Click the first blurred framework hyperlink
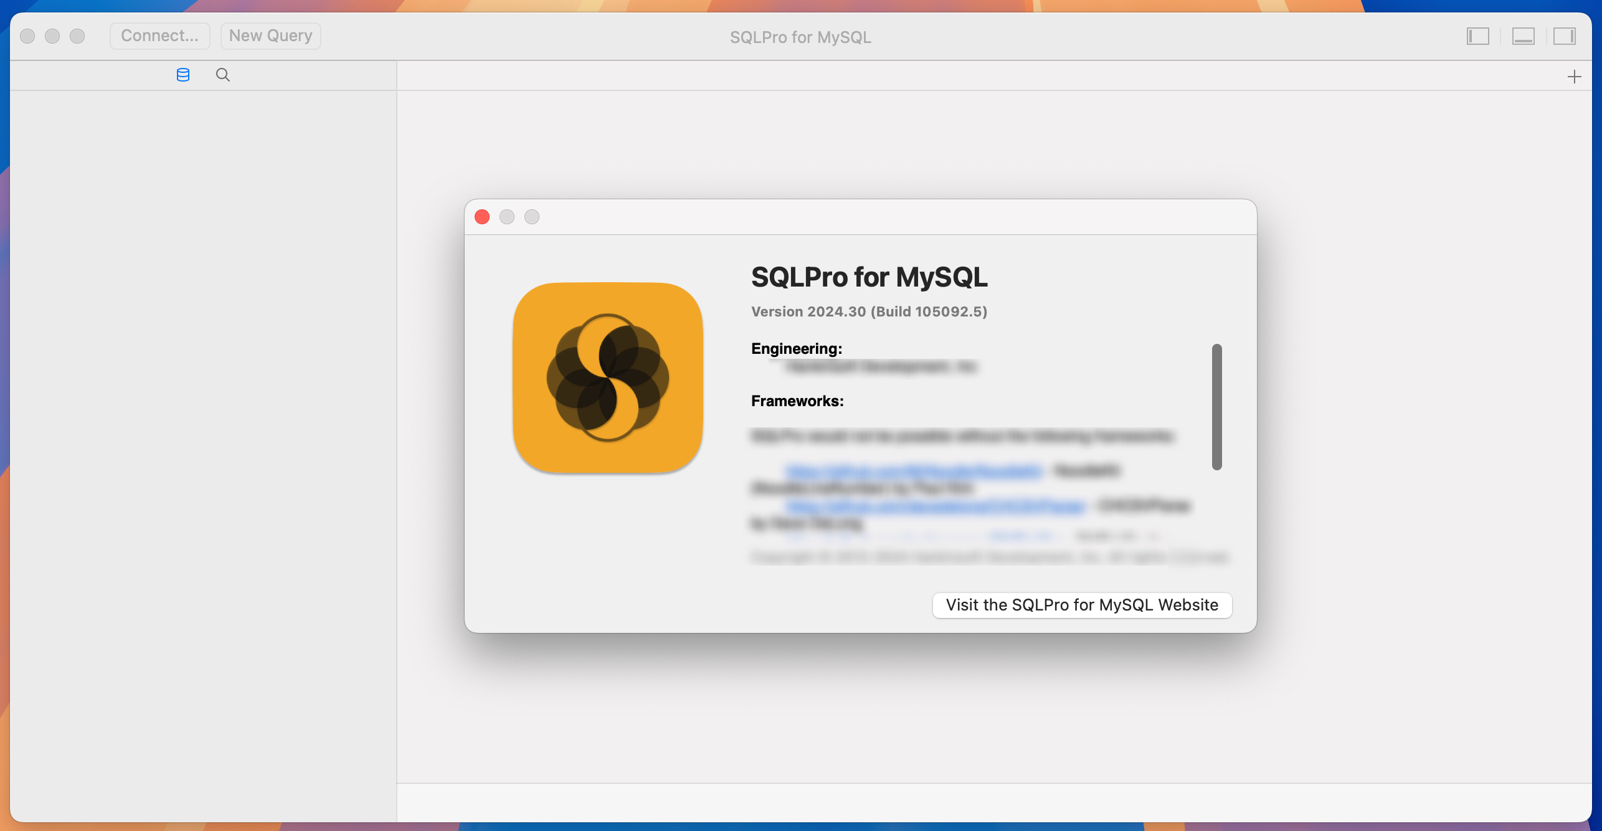The width and height of the screenshot is (1602, 831). [x=914, y=471]
